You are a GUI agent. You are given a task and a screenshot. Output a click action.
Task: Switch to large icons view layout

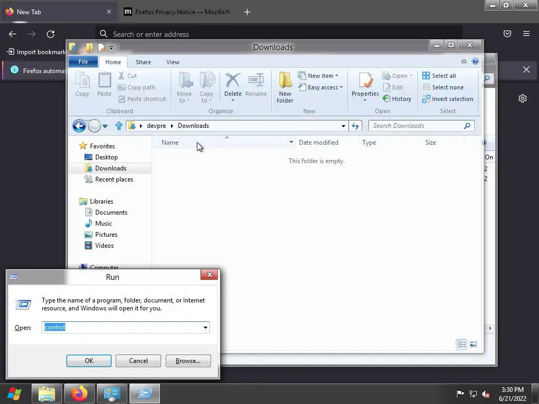pos(473,344)
